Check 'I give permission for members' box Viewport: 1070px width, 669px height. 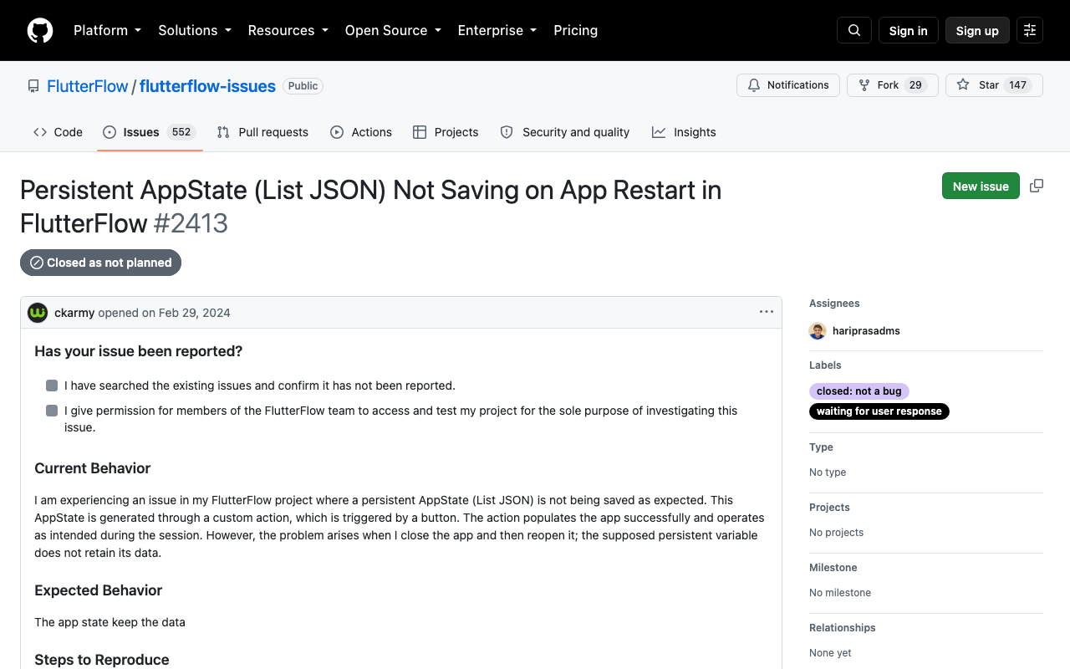(52, 411)
